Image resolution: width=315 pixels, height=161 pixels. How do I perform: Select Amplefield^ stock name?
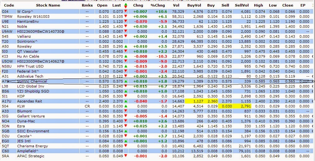(28, 151)
